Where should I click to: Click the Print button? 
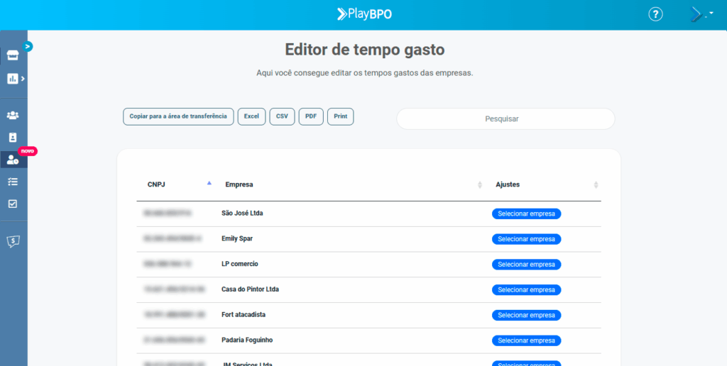(x=340, y=116)
